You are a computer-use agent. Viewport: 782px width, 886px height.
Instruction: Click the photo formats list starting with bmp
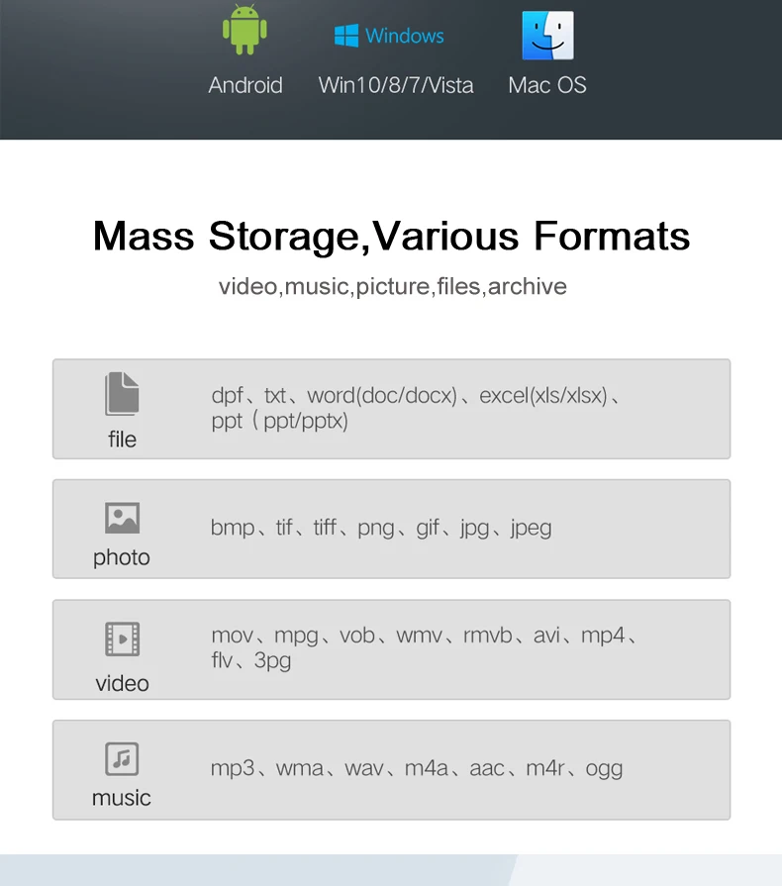pos(381,528)
